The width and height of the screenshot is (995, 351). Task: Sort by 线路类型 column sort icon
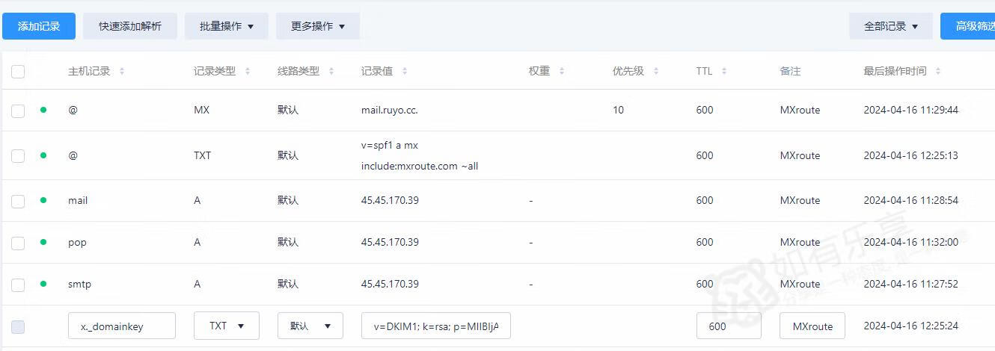tap(331, 72)
